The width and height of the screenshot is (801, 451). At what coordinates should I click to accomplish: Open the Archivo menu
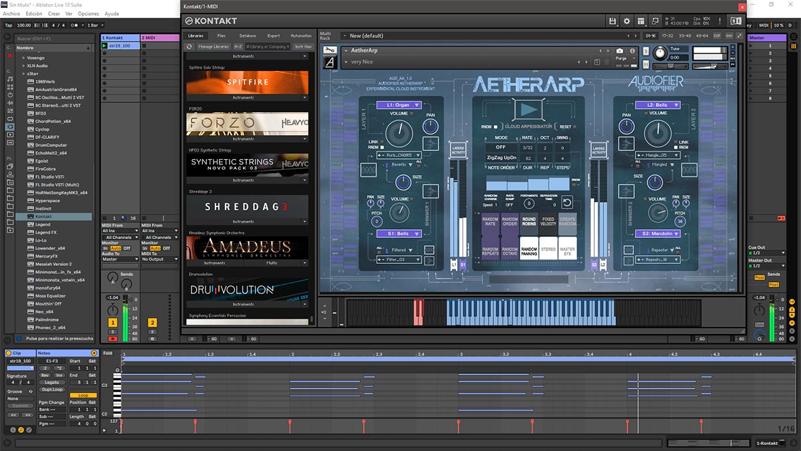point(12,13)
